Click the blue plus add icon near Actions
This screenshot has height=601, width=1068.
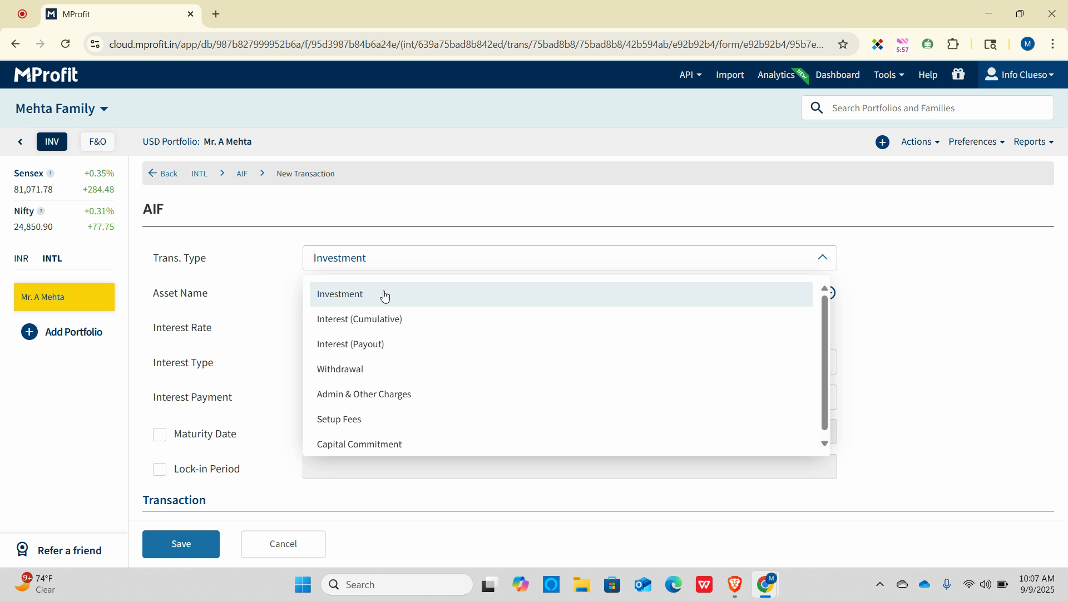tap(882, 142)
